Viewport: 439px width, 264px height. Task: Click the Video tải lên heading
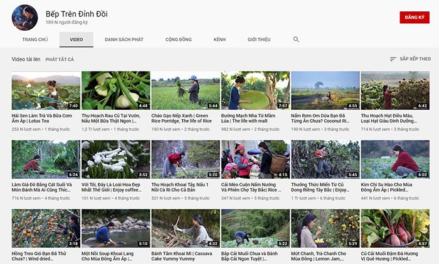tap(26, 59)
